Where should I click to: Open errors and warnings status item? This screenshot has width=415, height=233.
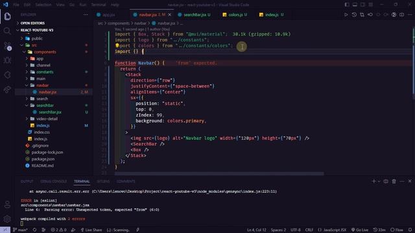coord(58,230)
